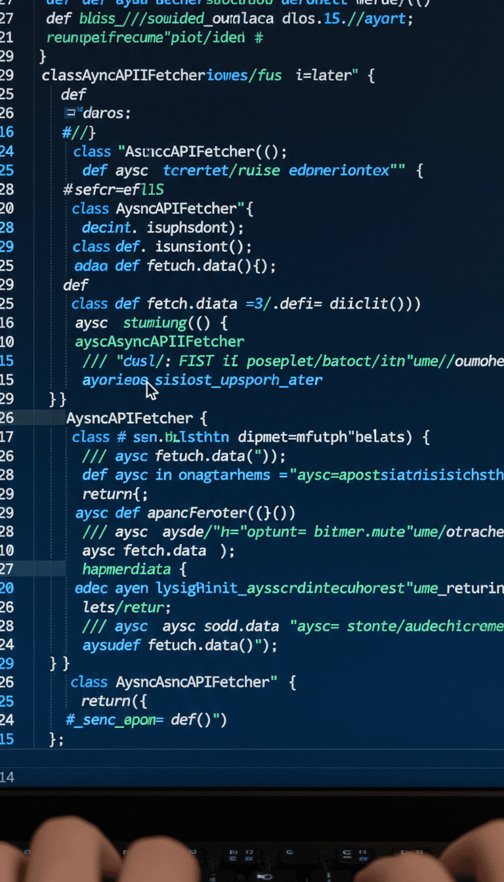This screenshot has height=882, width=504.
Task: Click the 'classAyncAPIIFetcheriomes/fus' code line
Action: click(x=208, y=75)
